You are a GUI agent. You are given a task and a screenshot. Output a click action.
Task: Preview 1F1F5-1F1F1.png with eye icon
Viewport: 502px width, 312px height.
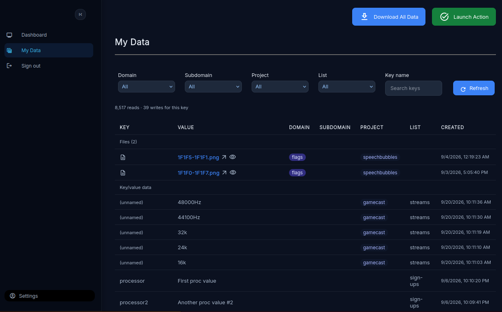(x=232, y=157)
